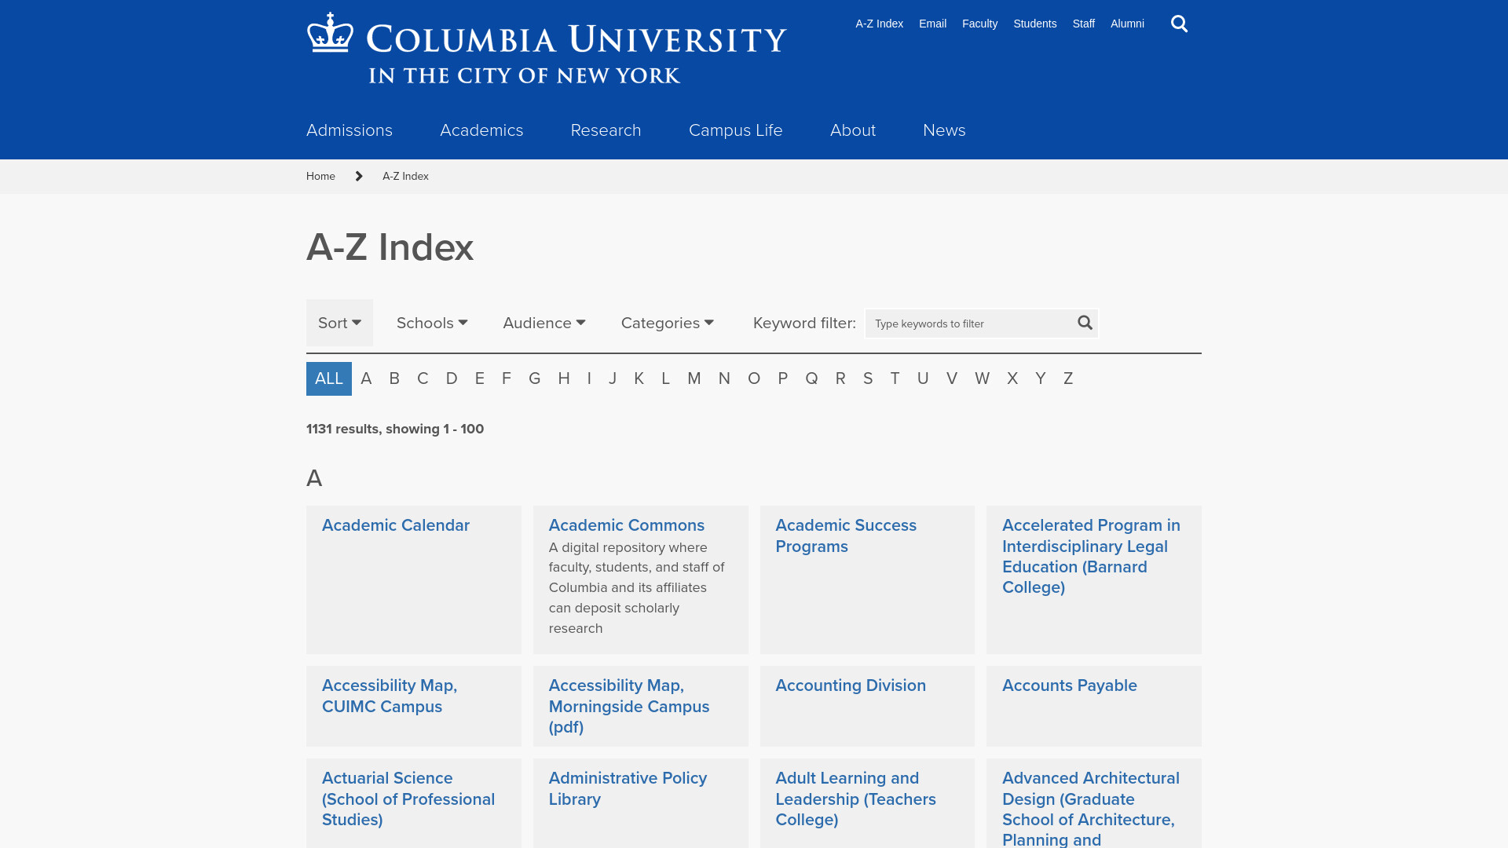Open the Academic Commons entry
This screenshot has height=848, width=1508.
pyautogui.click(x=627, y=525)
